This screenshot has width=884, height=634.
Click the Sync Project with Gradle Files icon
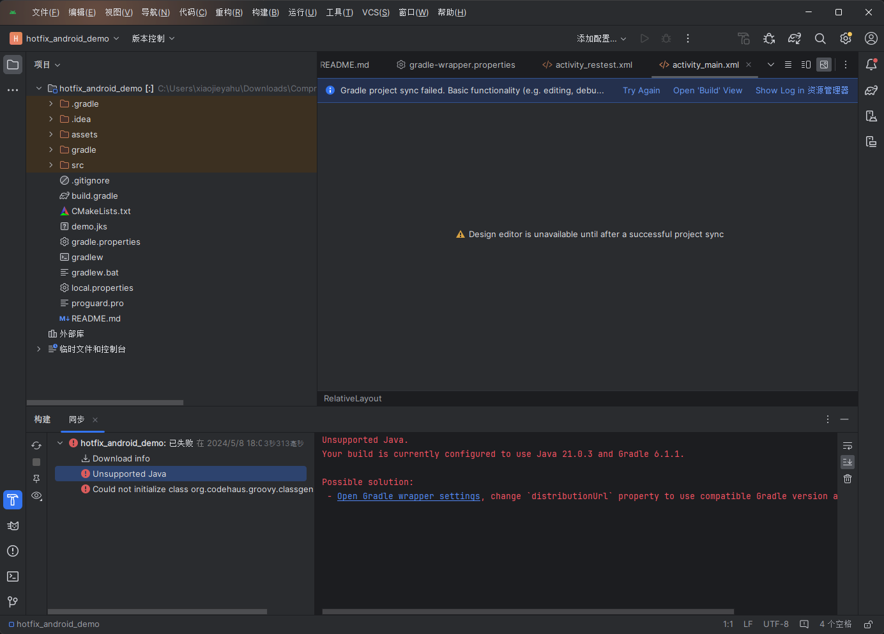point(795,38)
